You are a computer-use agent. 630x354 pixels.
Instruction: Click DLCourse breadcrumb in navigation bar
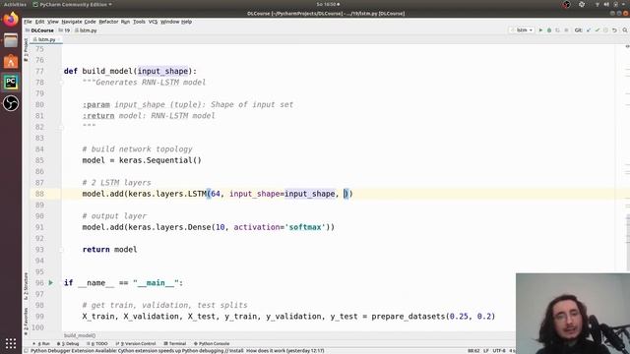pyautogui.click(x=39, y=30)
